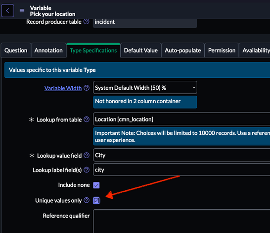Toggle the Unique values only checkbox
Image resolution: width=270 pixels, height=233 pixels.
(96, 201)
